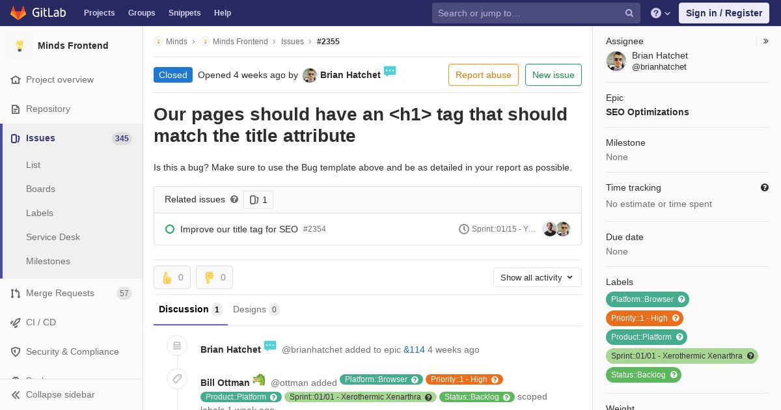
Task: Click the related issues count badge
Action: coord(258,200)
